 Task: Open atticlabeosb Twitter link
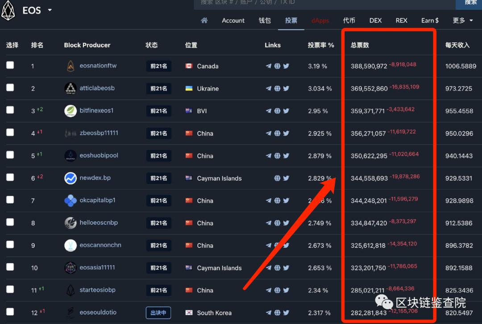(x=286, y=88)
